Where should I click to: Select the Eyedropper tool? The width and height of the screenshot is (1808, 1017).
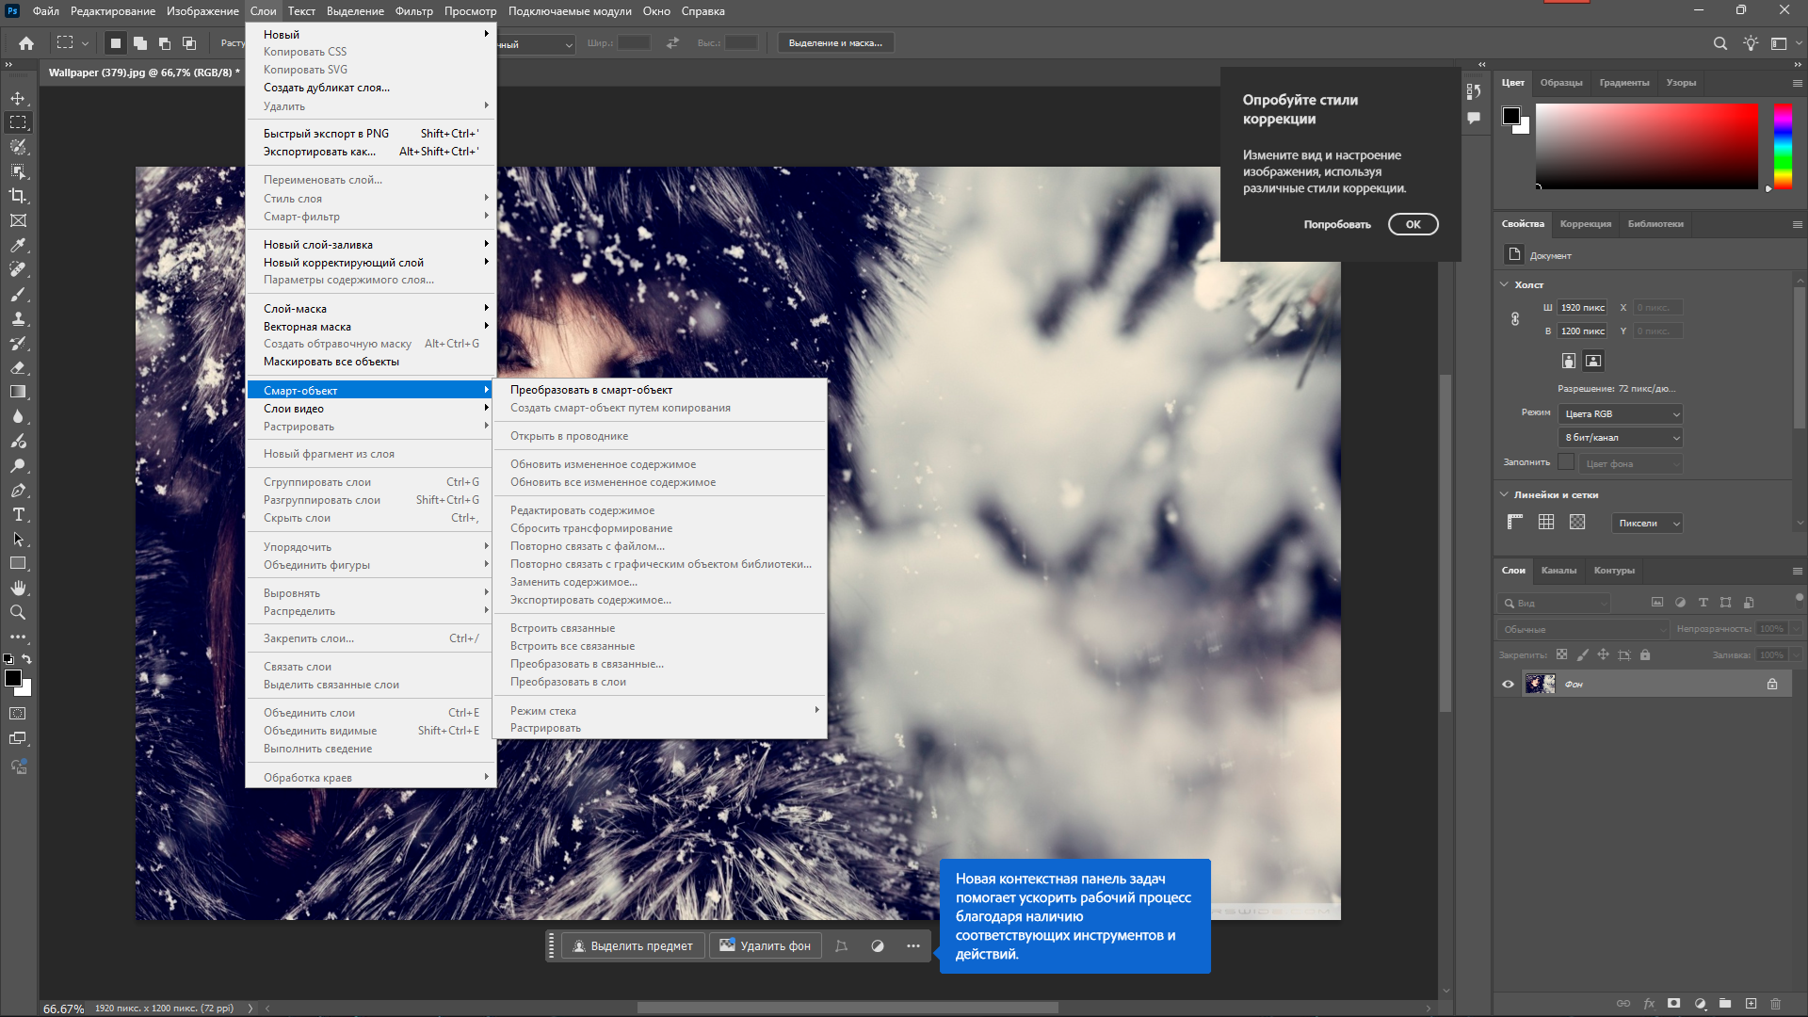[x=18, y=245]
